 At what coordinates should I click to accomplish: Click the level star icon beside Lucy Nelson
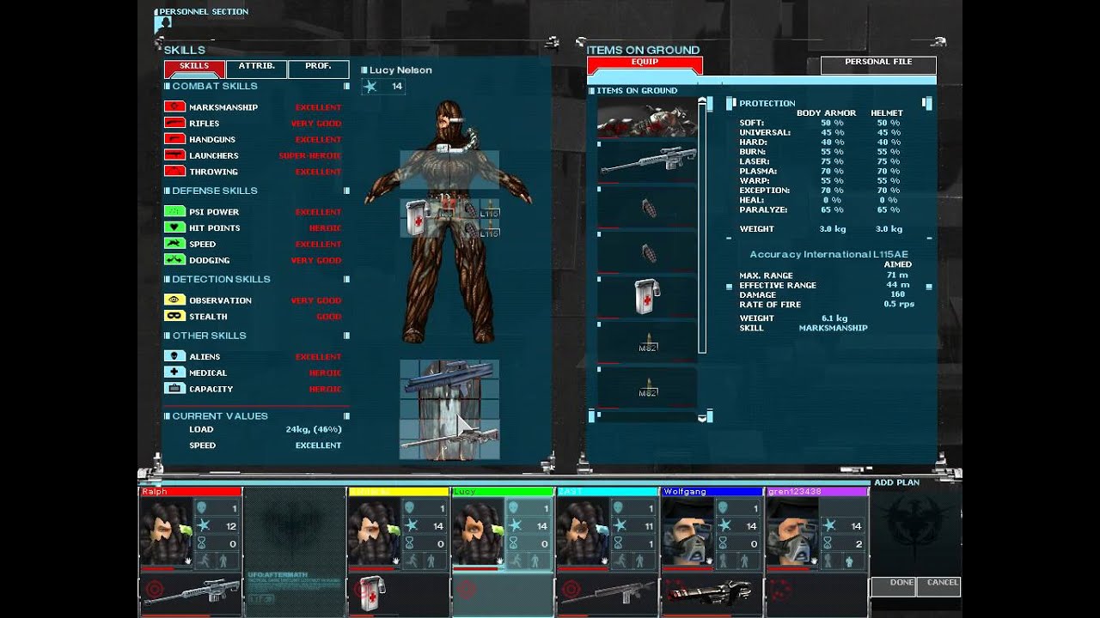click(370, 86)
